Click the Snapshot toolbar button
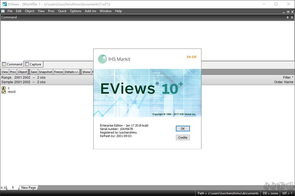This screenshot has height=196, width=295. tap(46, 72)
